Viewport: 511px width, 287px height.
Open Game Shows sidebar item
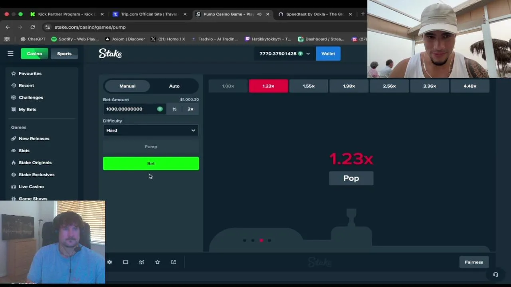33,199
